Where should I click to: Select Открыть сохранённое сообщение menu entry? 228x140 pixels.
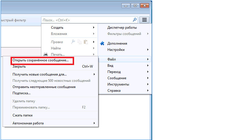[41, 60]
